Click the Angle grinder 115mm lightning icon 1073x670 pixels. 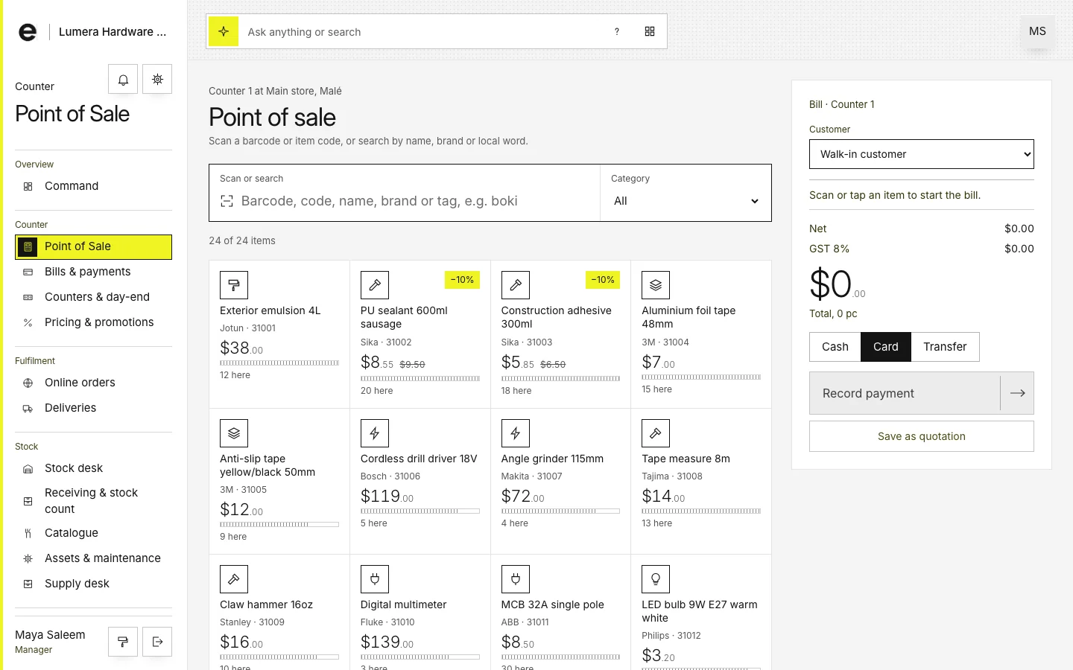pos(516,433)
